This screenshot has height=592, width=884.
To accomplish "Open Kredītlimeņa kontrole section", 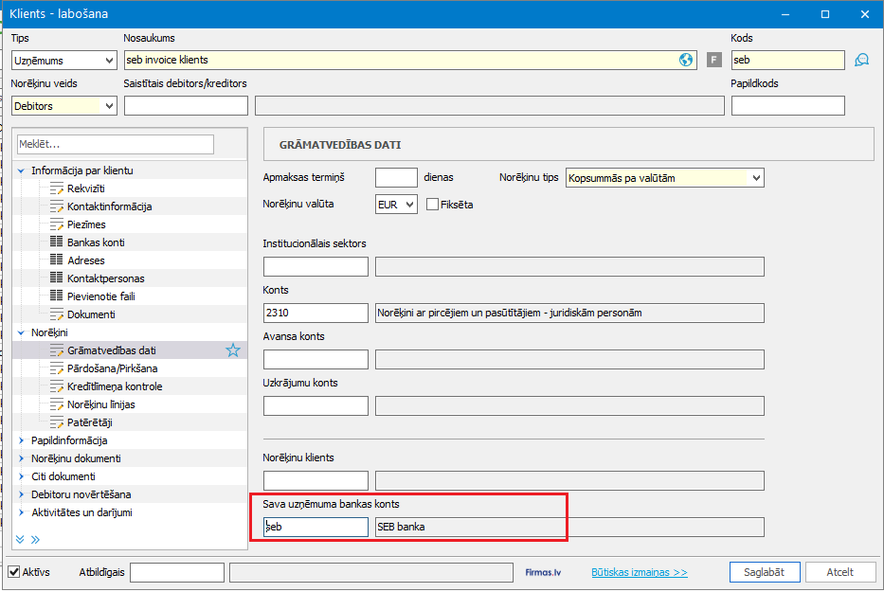I will click(x=115, y=386).
